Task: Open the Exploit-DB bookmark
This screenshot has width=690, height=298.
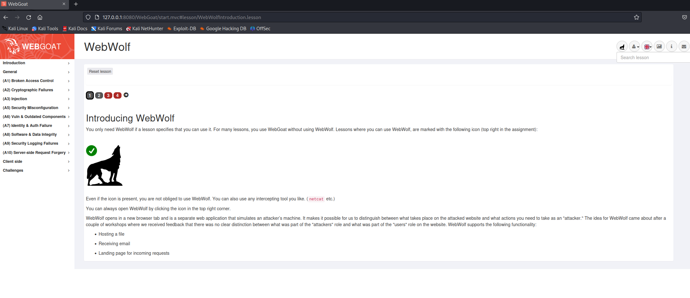Action: (x=182, y=29)
